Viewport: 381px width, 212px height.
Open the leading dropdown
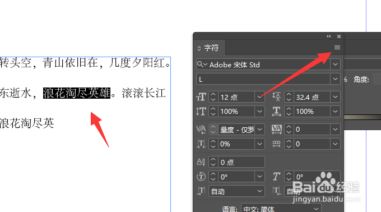coord(335,97)
